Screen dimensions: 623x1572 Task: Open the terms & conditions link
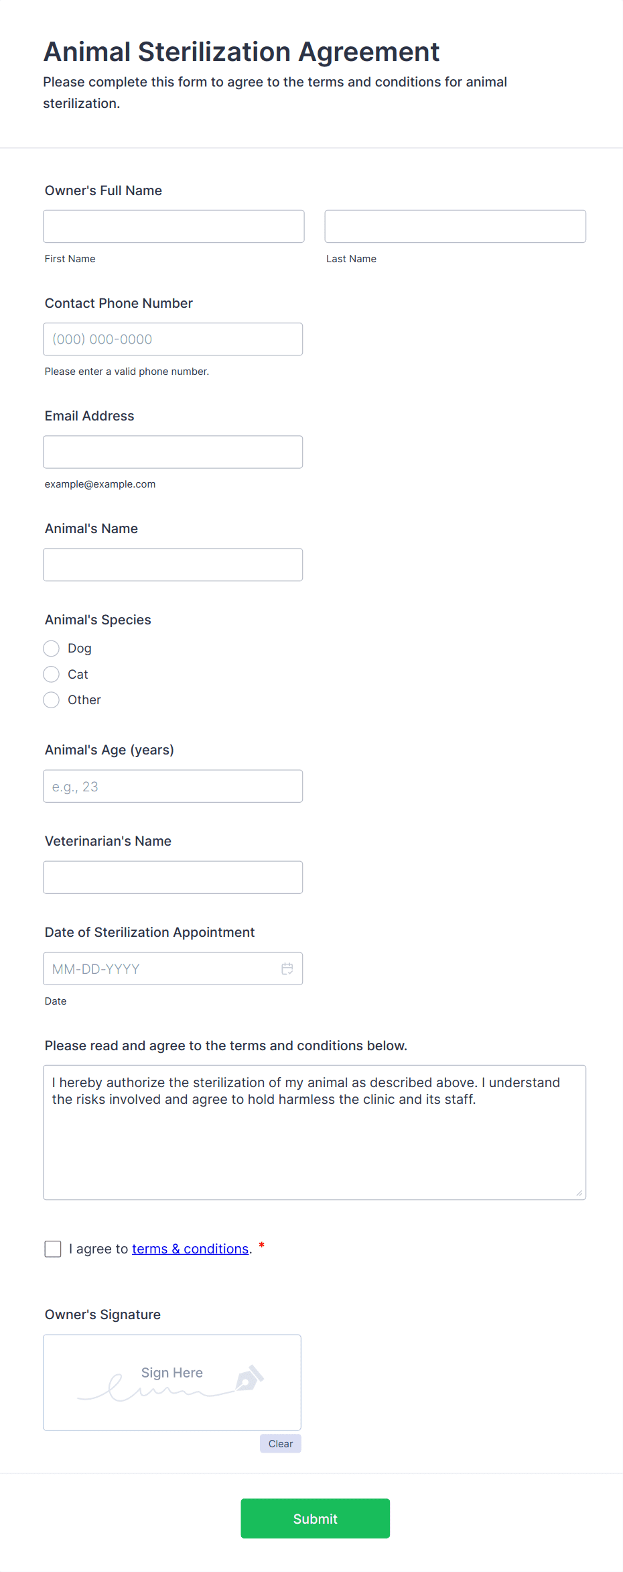190,1249
